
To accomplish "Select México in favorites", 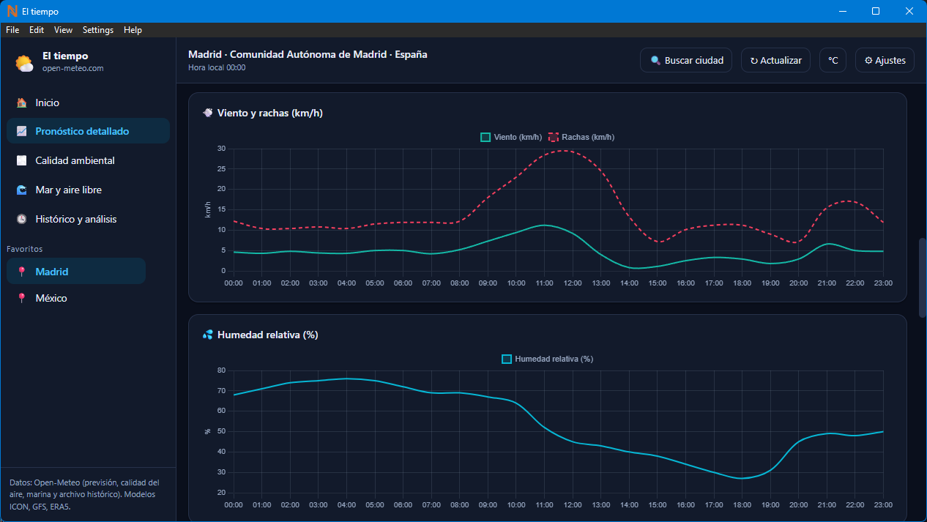I will pyautogui.click(x=76, y=298).
